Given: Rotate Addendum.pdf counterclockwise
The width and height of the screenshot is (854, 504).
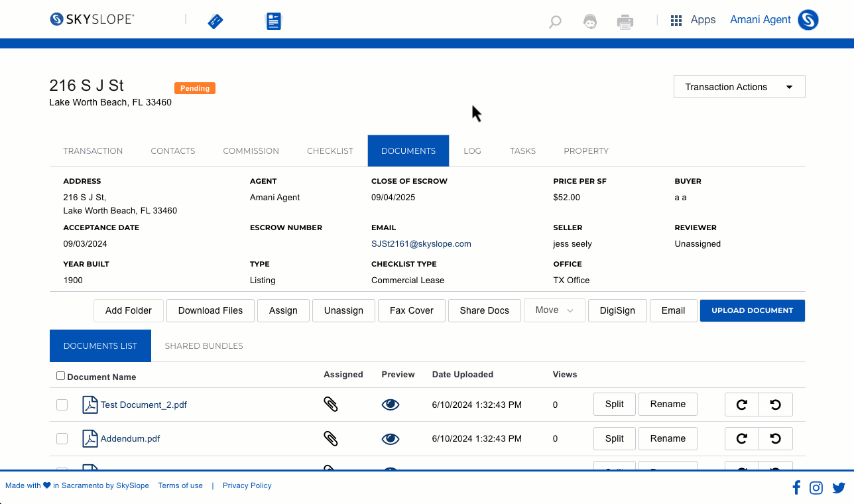Looking at the screenshot, I should click(x=776, y=438).
